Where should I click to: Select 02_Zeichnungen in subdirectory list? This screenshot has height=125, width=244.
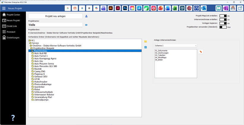(162, 53)
